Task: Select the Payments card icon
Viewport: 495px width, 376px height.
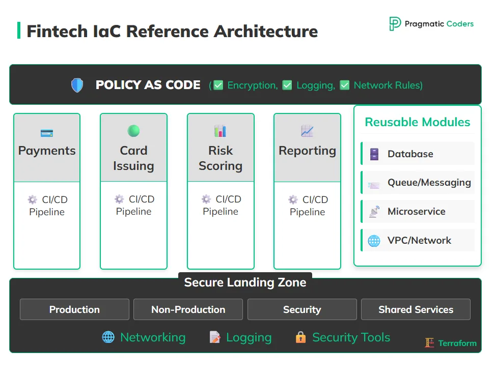Action: pos(46,132)
